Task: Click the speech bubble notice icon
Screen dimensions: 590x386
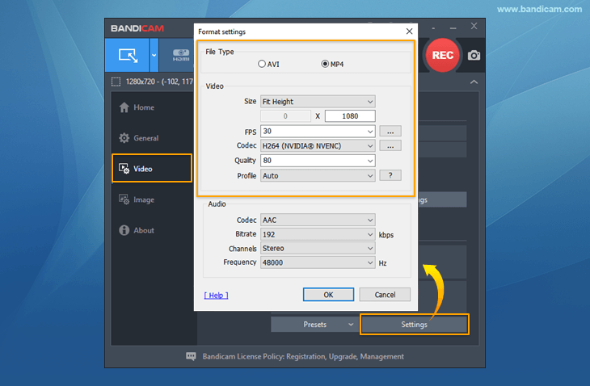Action: (x=191, y=356)
